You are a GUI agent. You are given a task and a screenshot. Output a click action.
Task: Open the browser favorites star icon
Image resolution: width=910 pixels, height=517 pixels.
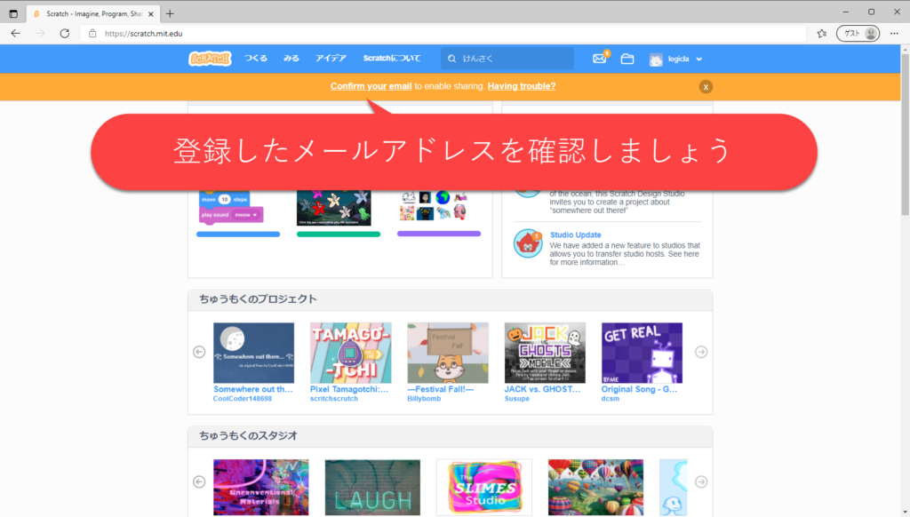point(822,33)
